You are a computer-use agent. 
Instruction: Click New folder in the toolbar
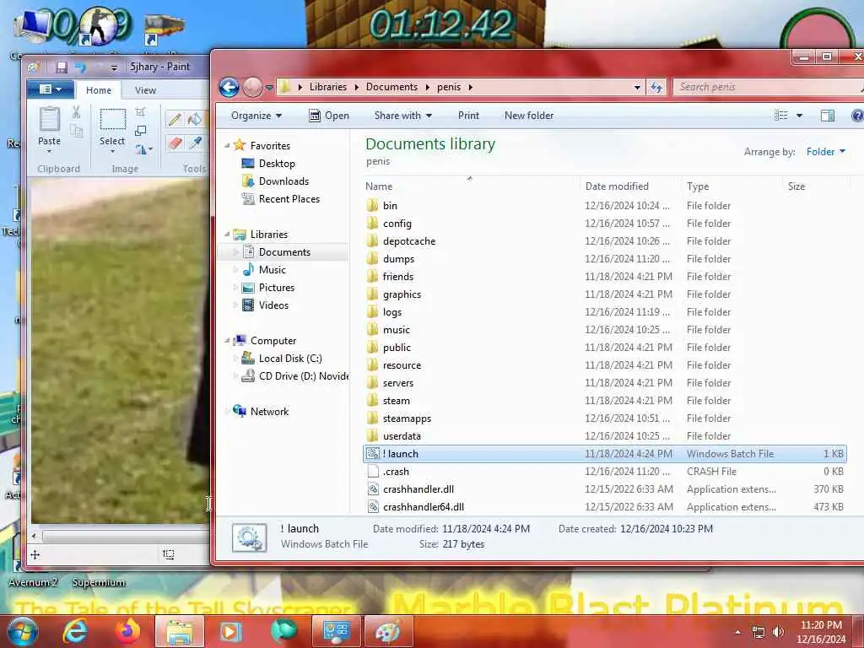(x=529, y=115)
